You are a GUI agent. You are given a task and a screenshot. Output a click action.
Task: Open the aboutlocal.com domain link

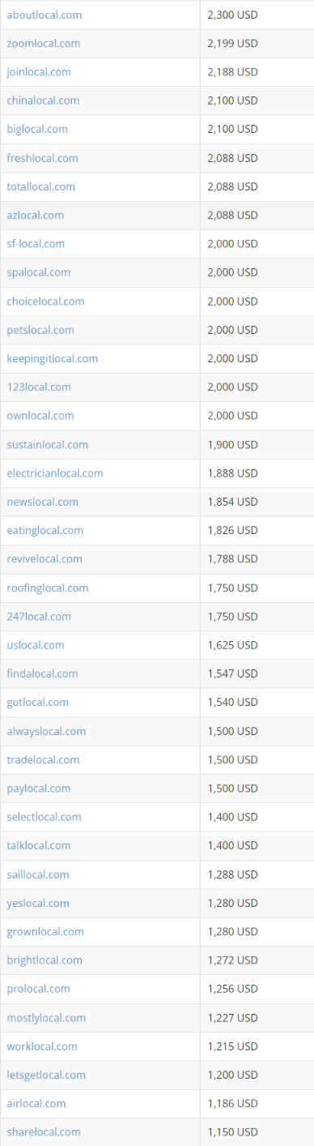coord(44,15)
